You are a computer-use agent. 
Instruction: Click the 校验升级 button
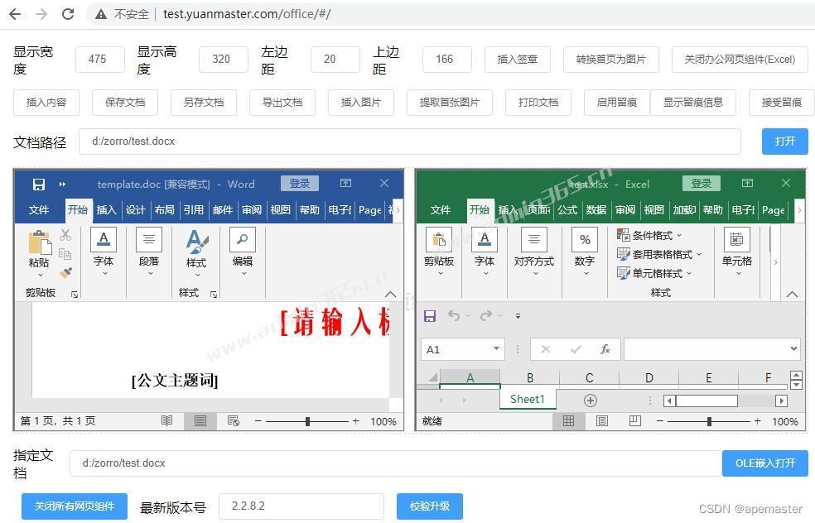pyautogui.click(x=430, y=506)
